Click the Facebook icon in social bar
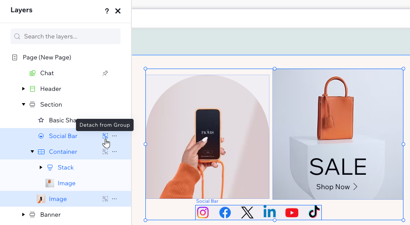Image resolution: width=410 pixels, height=225 pixels. point(225,212)
